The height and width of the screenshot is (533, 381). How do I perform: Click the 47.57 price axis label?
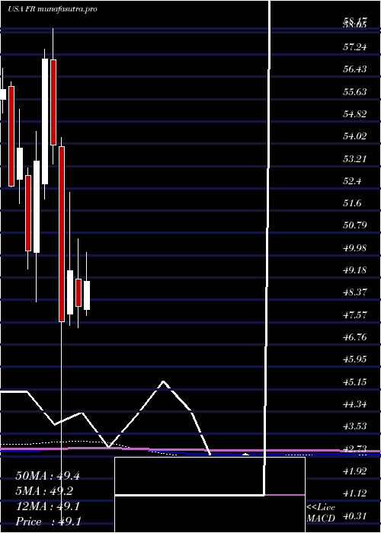pyautogui.click(x=354, y=315)
